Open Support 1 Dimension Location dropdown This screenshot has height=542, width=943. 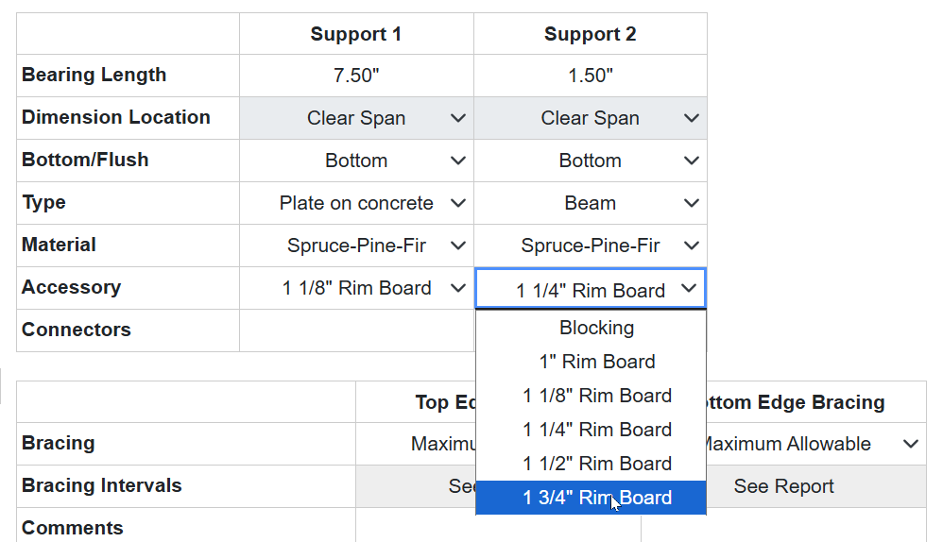pos(356,118)
